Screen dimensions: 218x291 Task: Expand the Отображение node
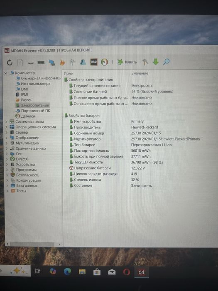pos(6,138)
